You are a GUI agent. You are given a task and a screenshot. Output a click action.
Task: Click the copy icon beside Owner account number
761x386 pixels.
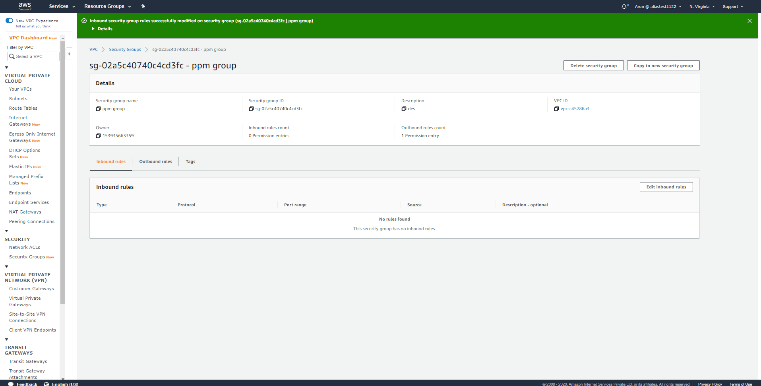[98, 136]
